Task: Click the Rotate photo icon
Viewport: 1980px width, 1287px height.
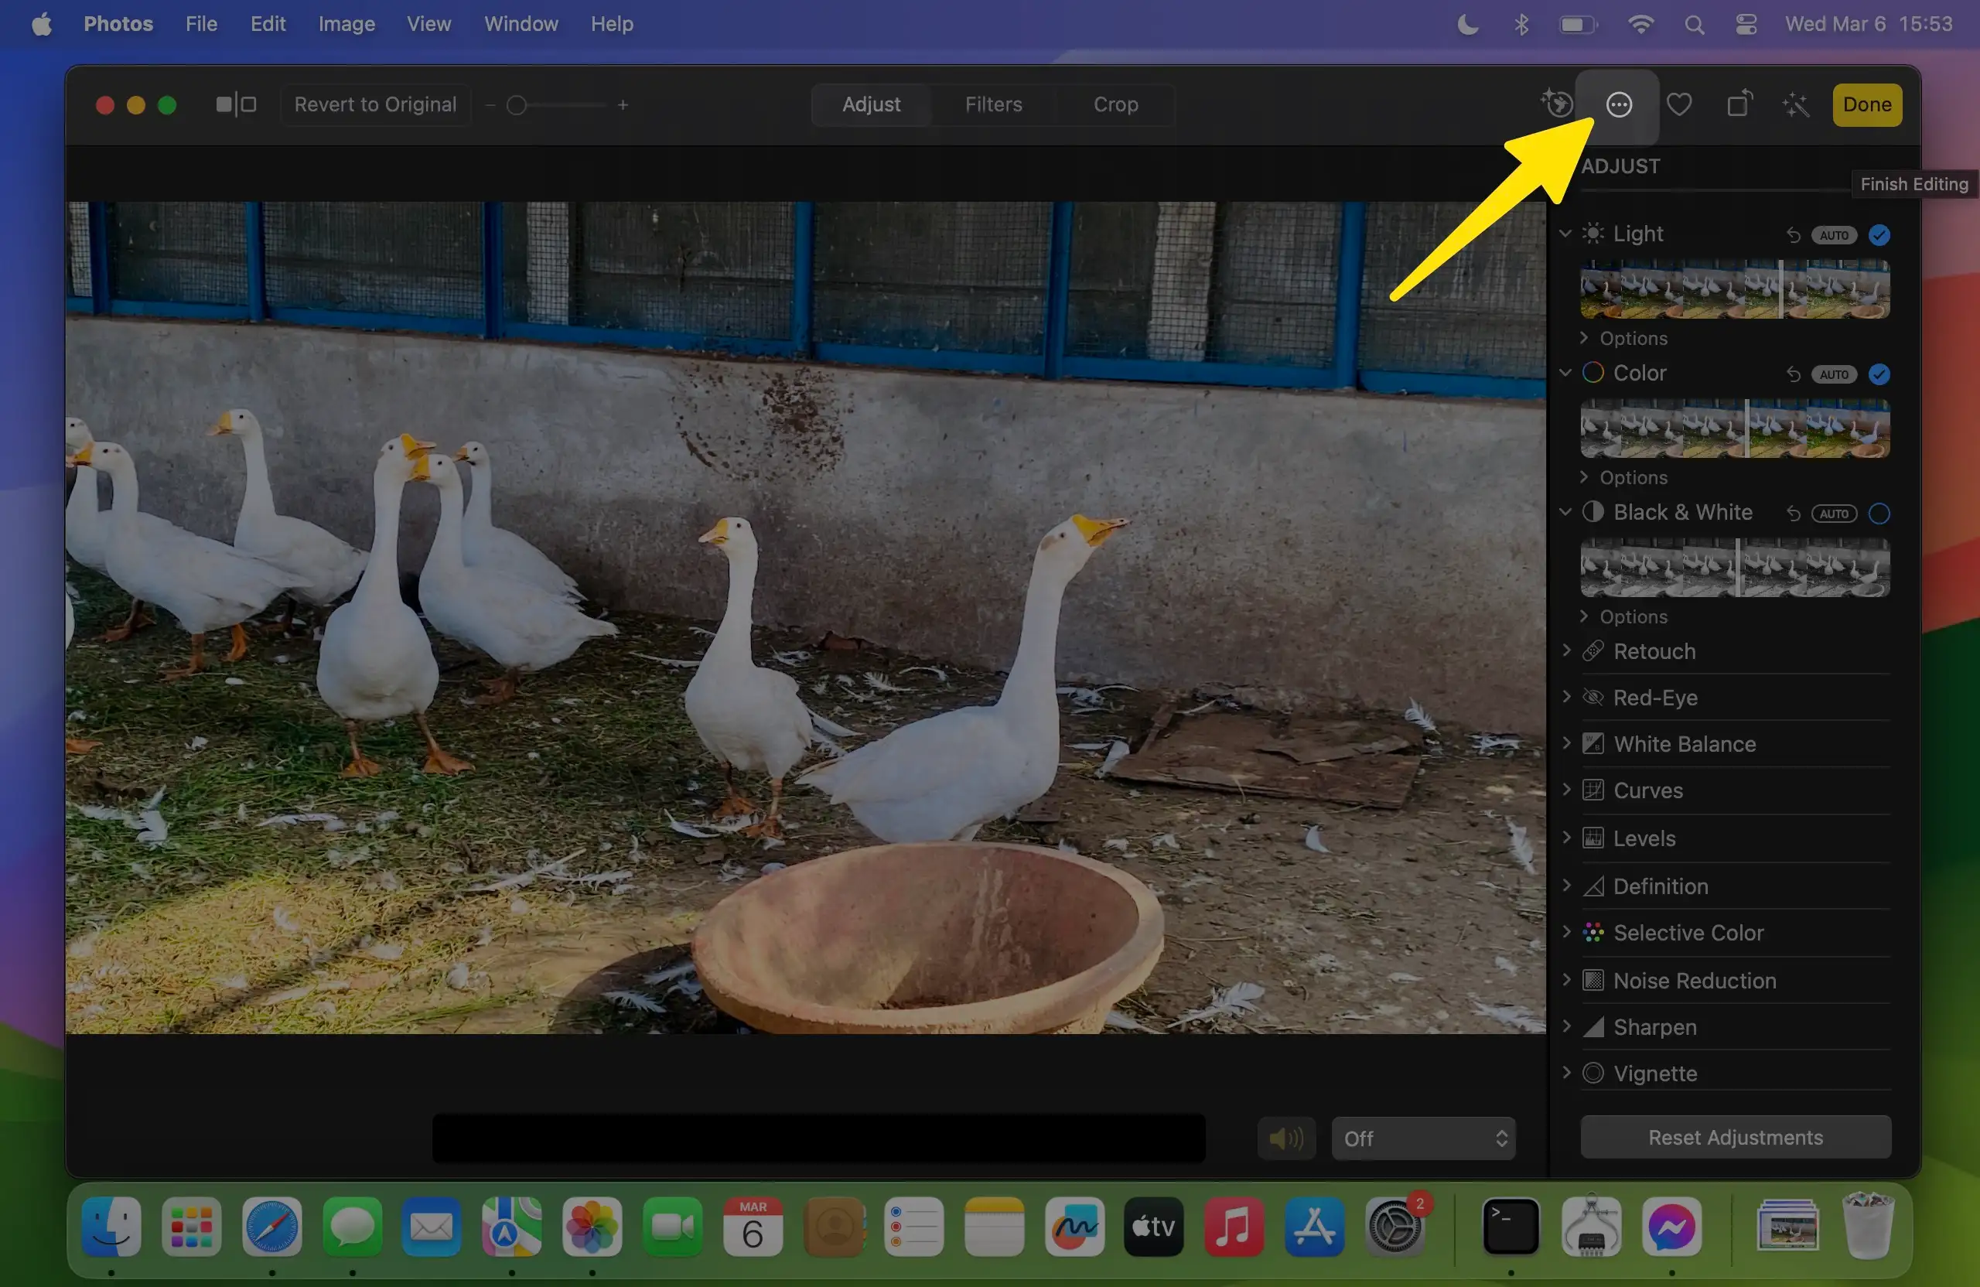Action: 1738,105
